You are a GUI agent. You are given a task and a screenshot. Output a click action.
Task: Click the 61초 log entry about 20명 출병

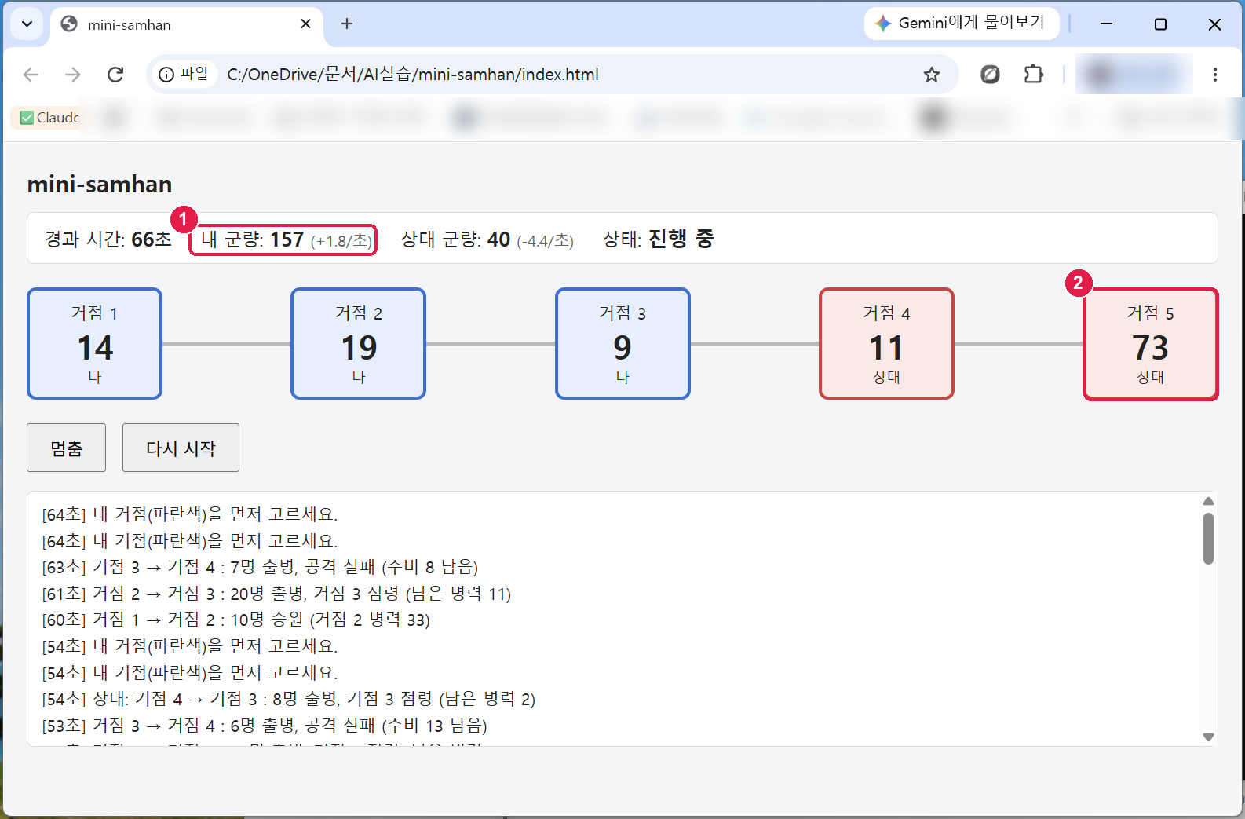276,594
